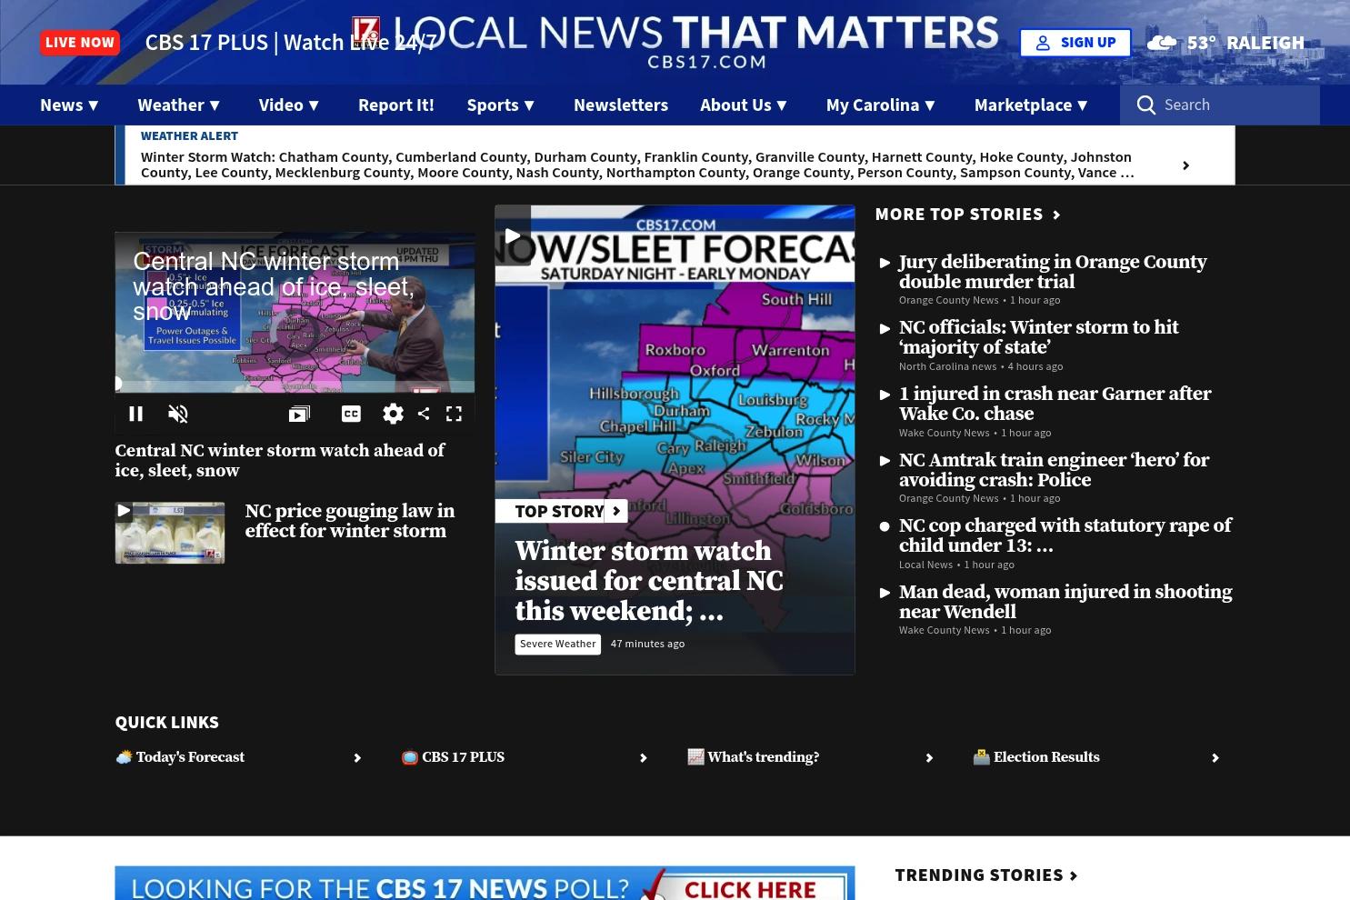Click the CBS 17 News Poll banner
This screenshot has height=900, width=1350.
485,884
